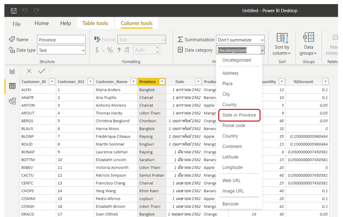Viewport: 343px width, 217px height.
Task: Choose State or Province category
Action: (239, 115)
